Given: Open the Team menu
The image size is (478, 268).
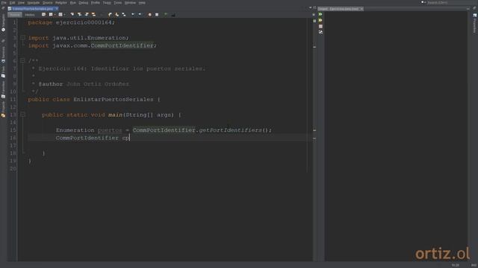Looking at the screenshot, I should (x=107, y=3).
